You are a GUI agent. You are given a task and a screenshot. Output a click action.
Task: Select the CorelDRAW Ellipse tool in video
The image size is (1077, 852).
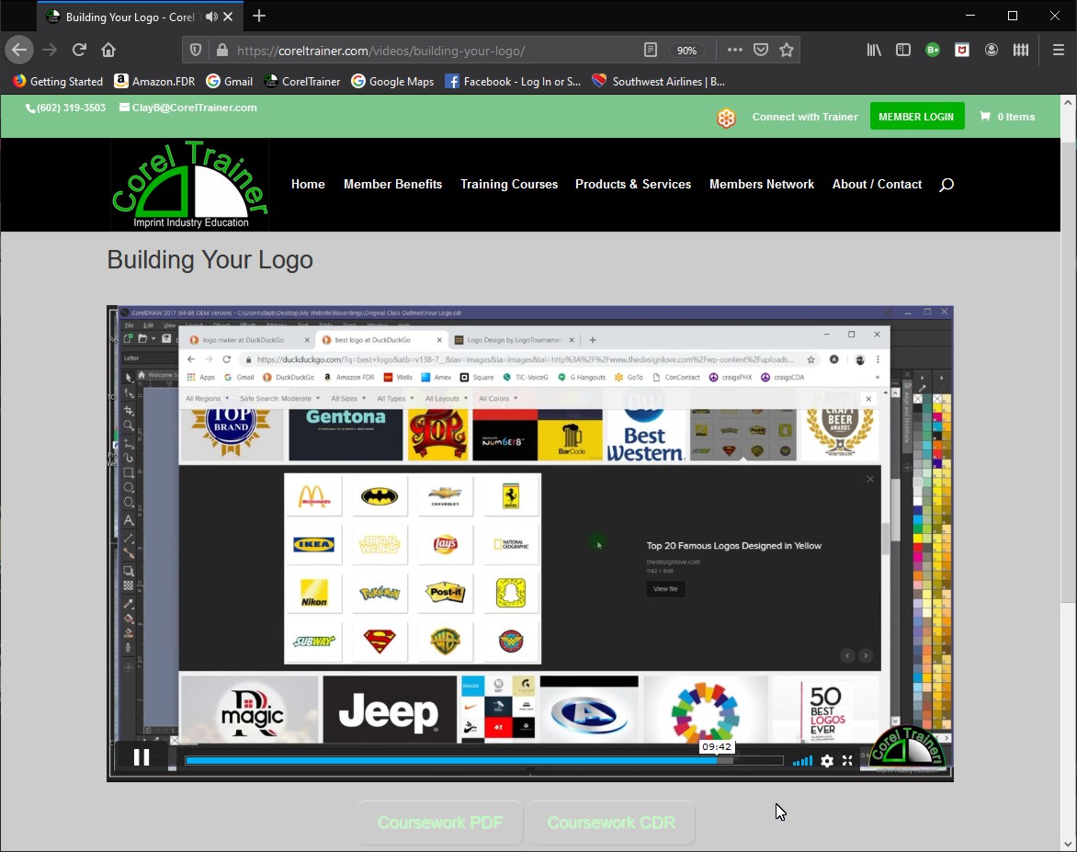129,488
